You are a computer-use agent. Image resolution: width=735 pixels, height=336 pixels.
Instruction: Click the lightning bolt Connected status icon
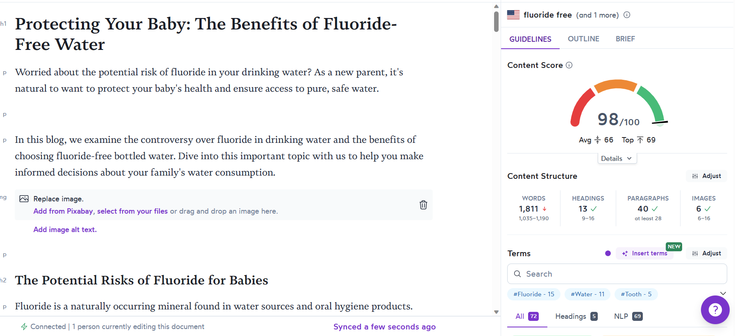point(24,327)
